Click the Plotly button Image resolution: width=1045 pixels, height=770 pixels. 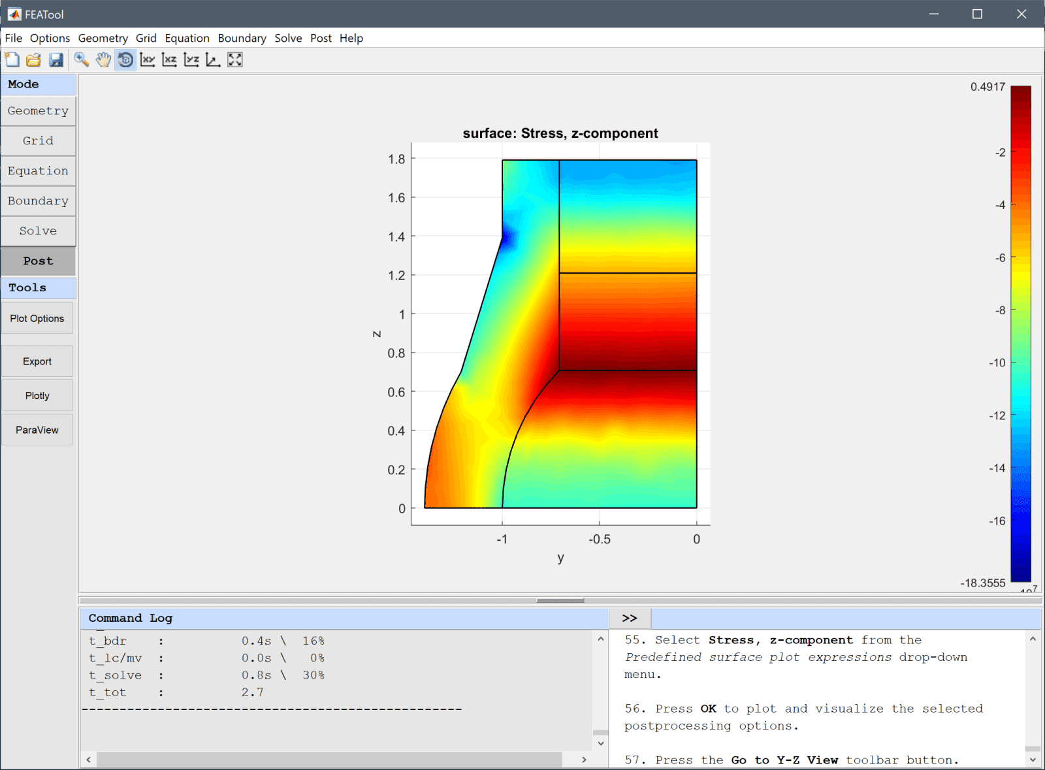[37, 396]
